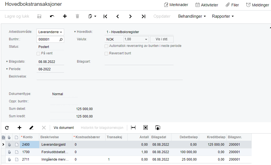This screenshot has width=271, height=165.
Task: Open the clipboard copy-paste menu
Action: [92, 16]
